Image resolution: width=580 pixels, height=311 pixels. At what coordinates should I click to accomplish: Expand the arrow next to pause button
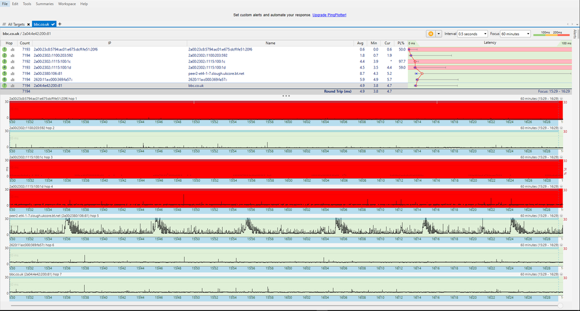[x=439, y=34]
